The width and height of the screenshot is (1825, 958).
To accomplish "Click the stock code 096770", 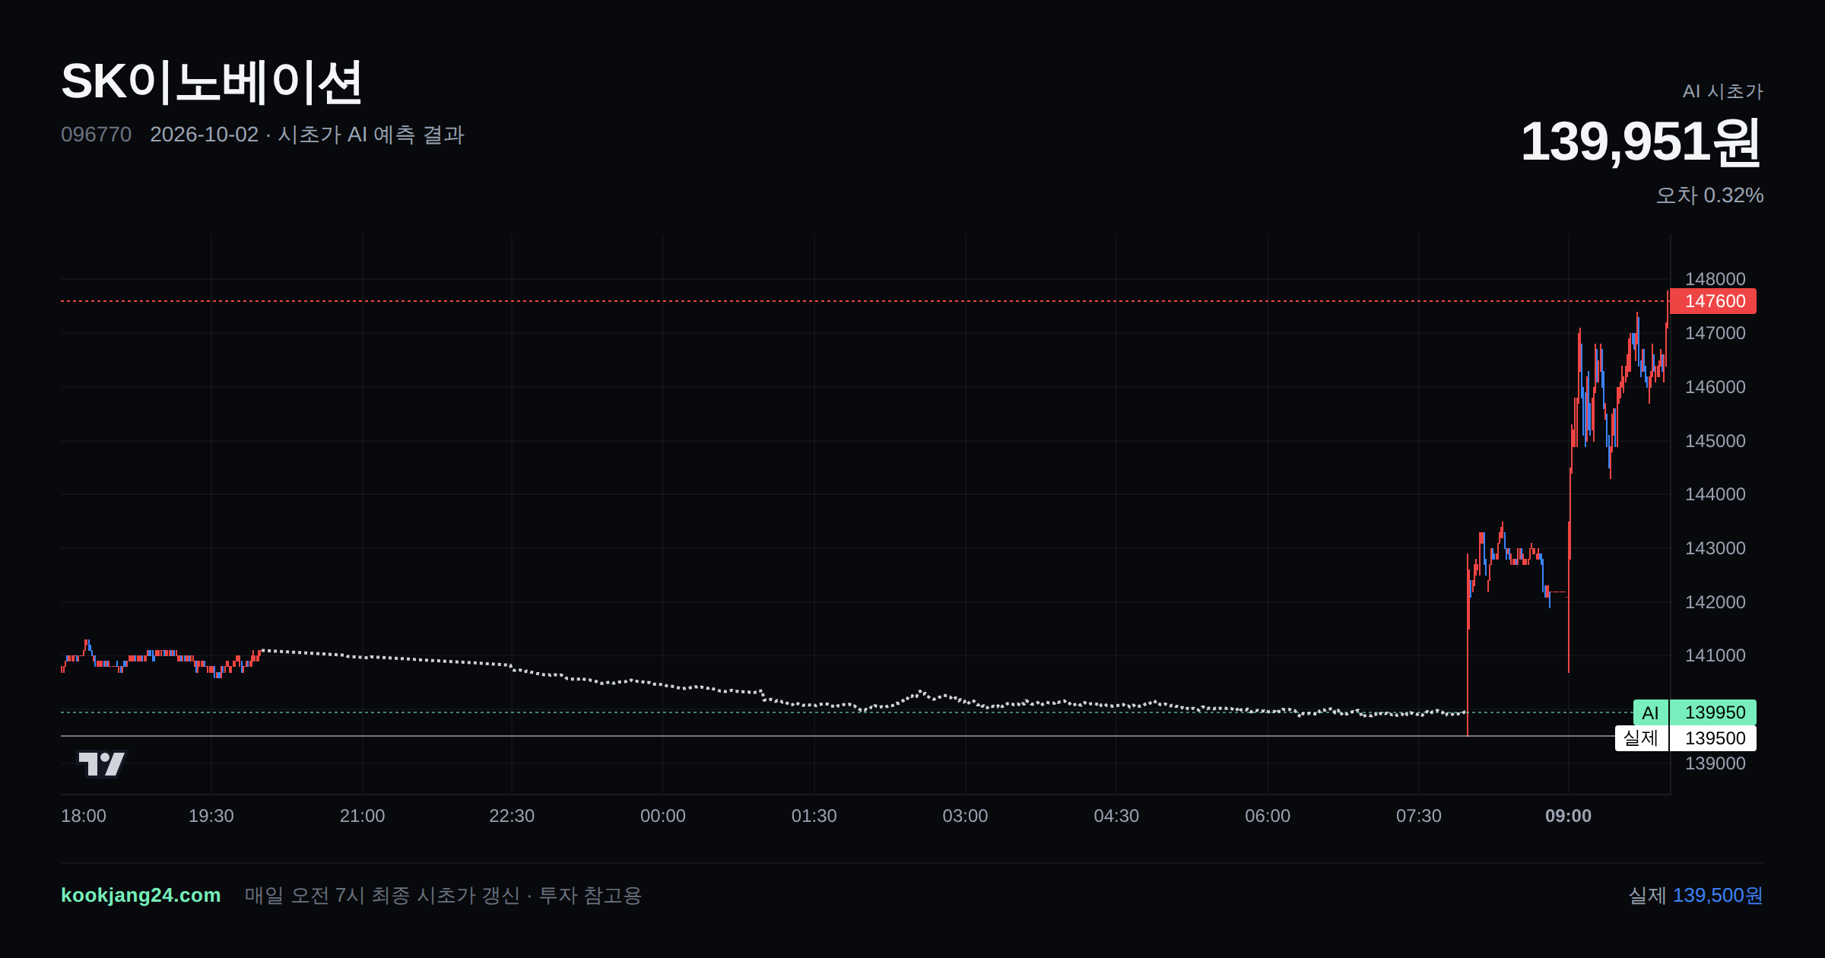I will (96, 135).
